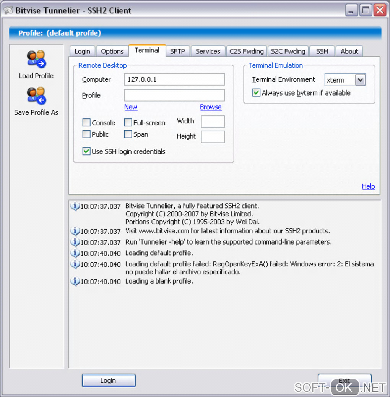Click the Browse link
The image size is (390, 397).
[x=211, y=107]
